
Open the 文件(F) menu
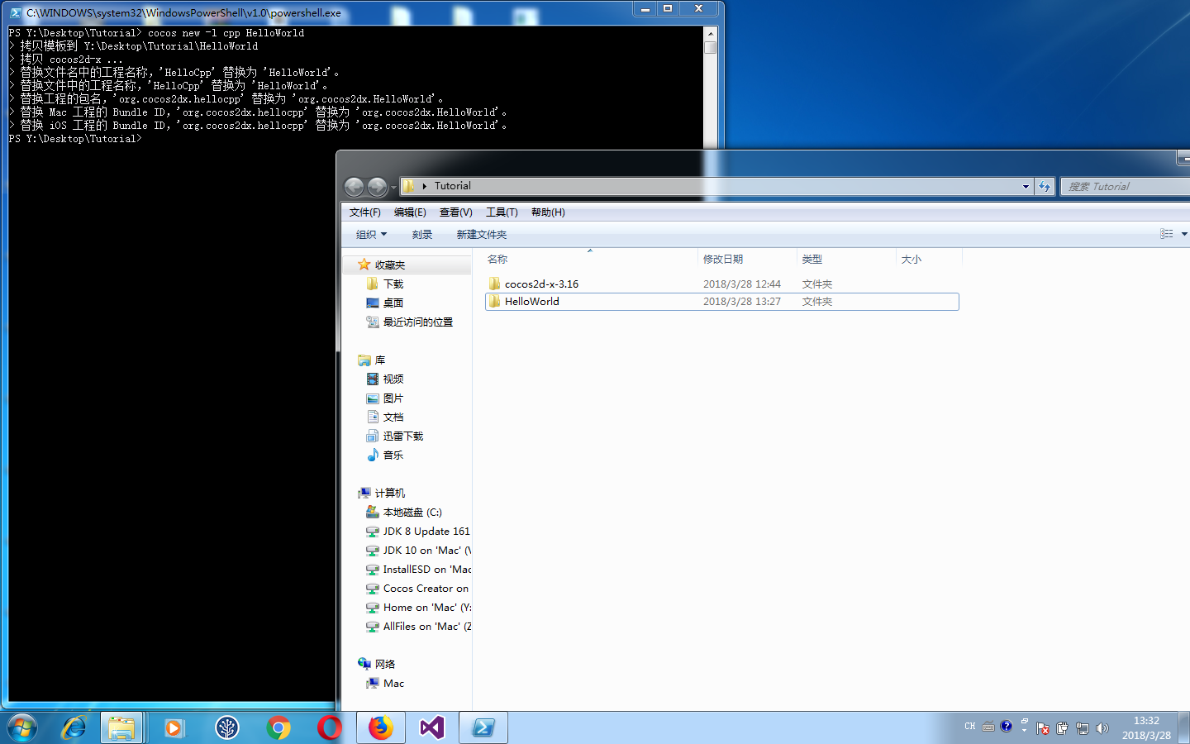[365, 212]
